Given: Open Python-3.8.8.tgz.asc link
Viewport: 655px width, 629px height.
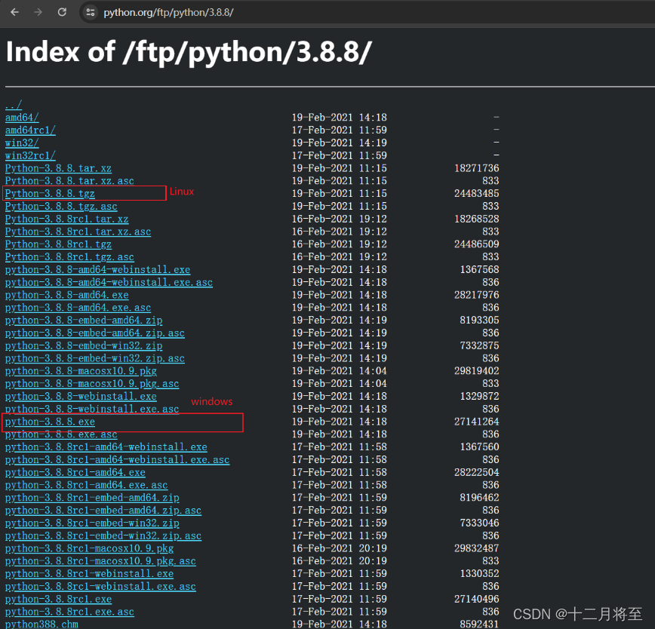Looking at the screenshot, I should tap(61, 206).
